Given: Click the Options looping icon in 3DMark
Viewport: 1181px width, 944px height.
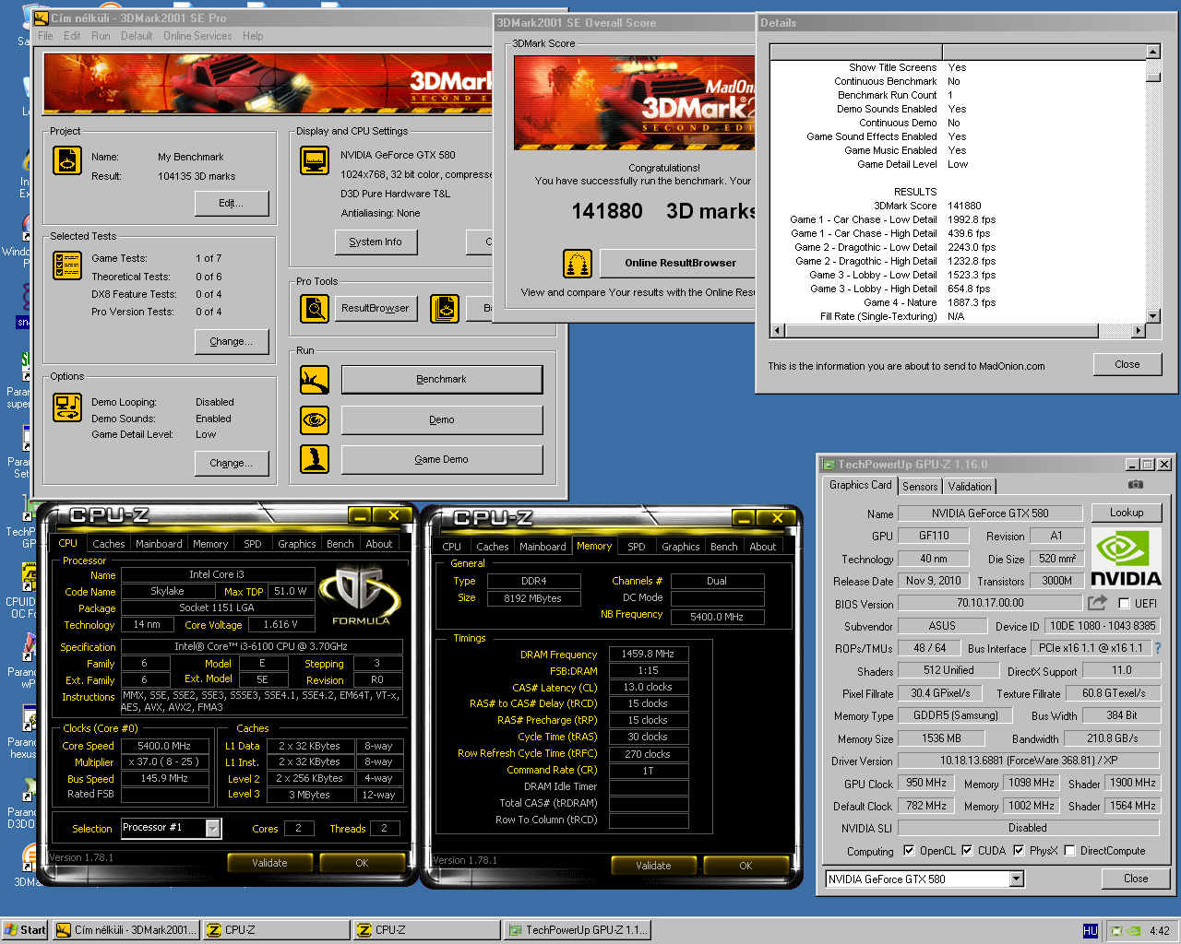Looking at the screenshot, I should tap(67, 407).
